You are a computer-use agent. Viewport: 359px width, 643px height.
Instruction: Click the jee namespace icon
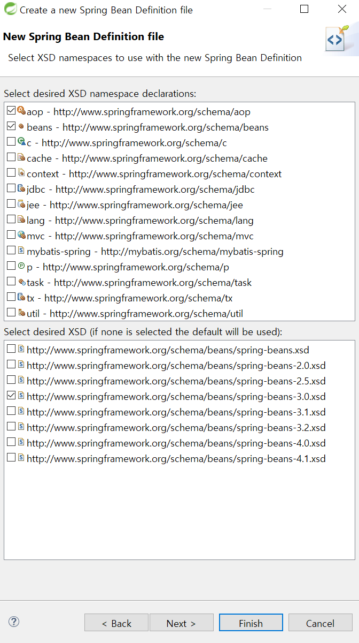click(x=21, y=204)
